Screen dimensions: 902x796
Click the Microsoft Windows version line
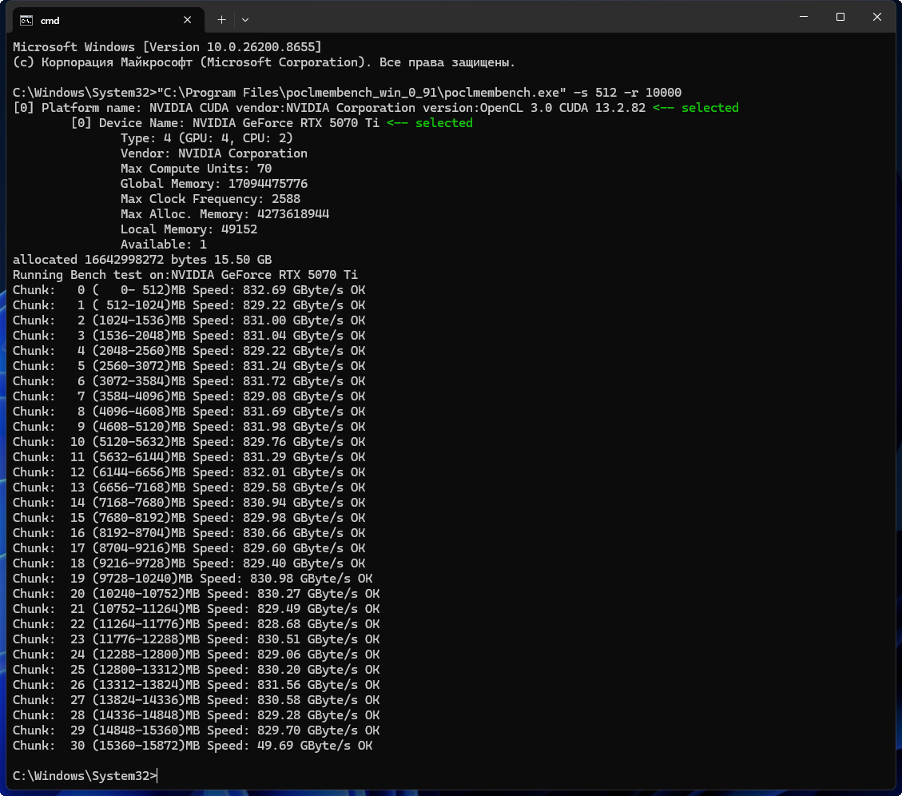tap(167, 47)
